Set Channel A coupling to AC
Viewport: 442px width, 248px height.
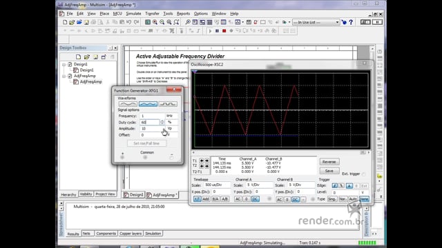pos(238,199)
